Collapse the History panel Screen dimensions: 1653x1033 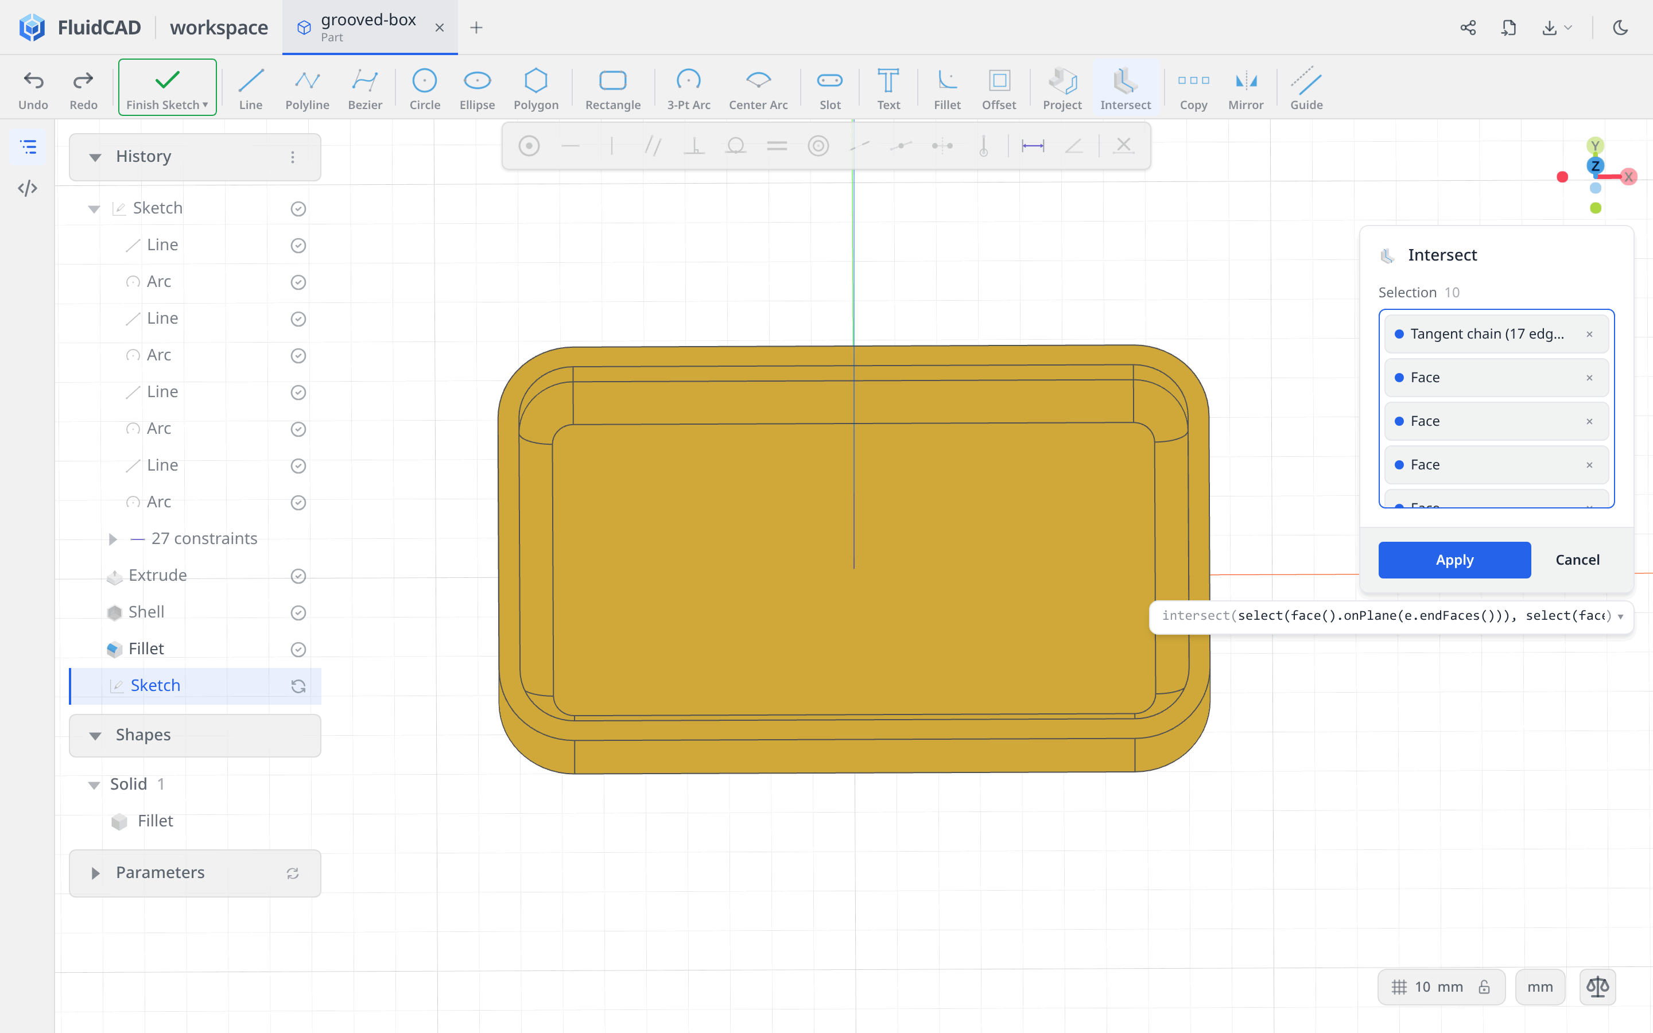[x=95, y=157]
